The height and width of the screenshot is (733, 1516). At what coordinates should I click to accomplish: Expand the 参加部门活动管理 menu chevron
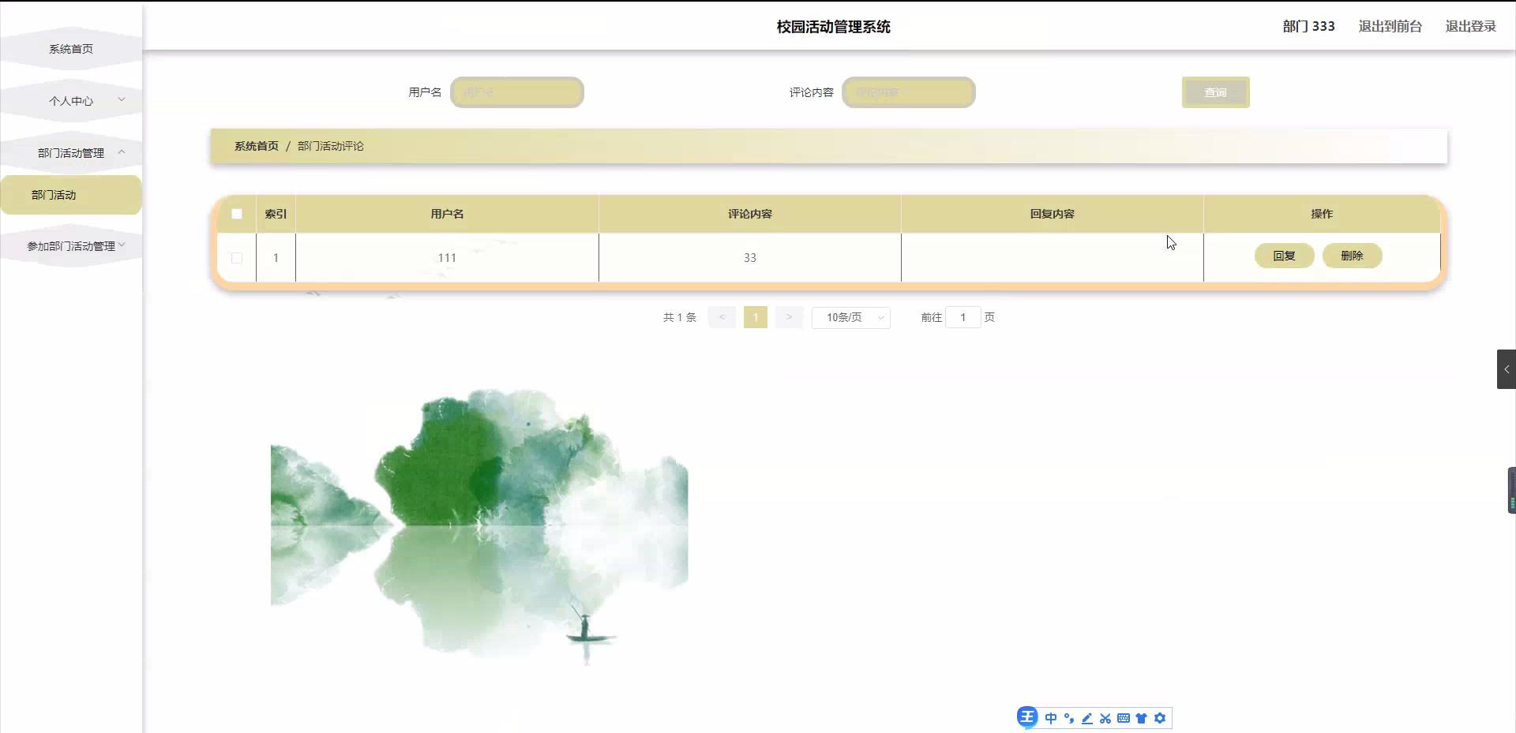coord(122,245)
